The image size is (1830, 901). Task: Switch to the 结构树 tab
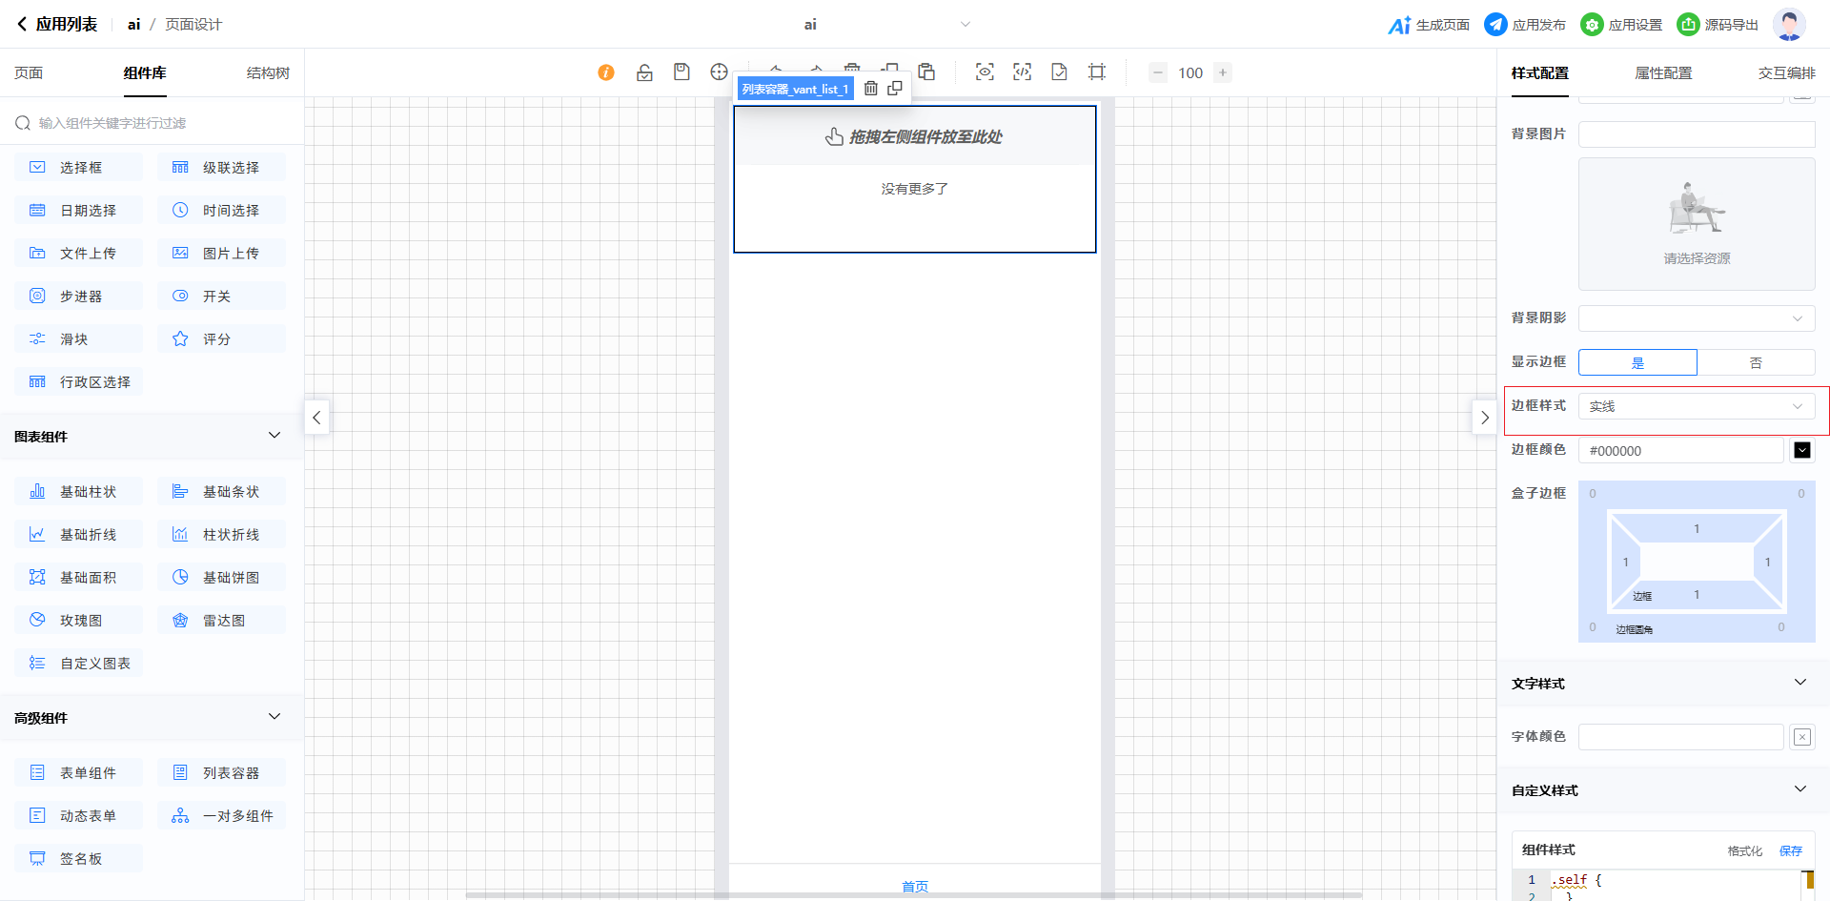pos(268,73)
